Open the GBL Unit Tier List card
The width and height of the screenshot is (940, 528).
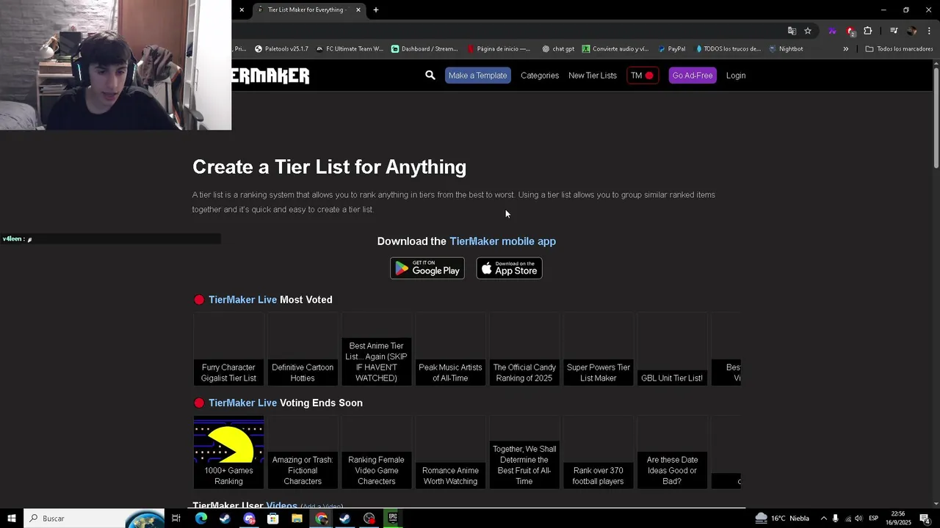pos(672,349)
